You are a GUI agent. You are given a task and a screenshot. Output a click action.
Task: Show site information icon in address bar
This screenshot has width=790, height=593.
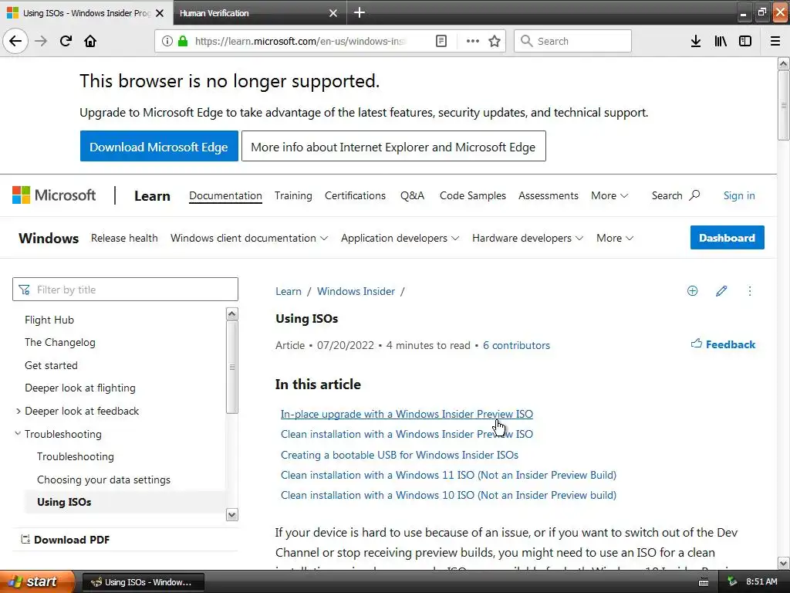point(167,41)
